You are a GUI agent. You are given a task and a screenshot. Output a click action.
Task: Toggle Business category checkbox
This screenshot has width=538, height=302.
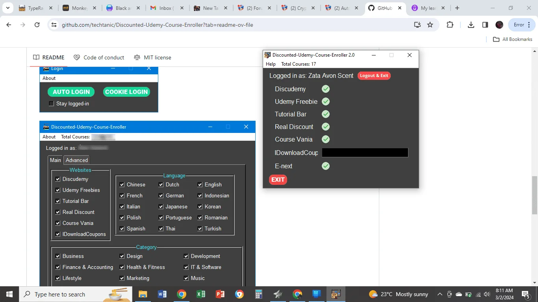tap(58, 256)
